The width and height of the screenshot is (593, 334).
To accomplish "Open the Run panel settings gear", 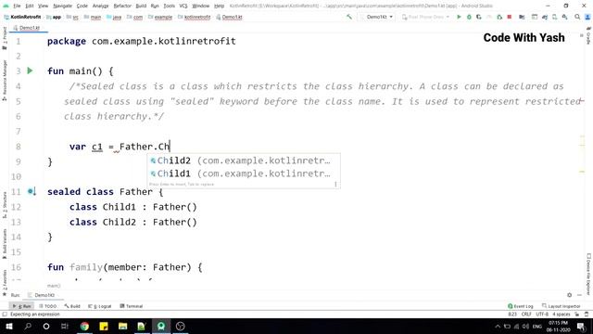I will (x=569, y=295).
